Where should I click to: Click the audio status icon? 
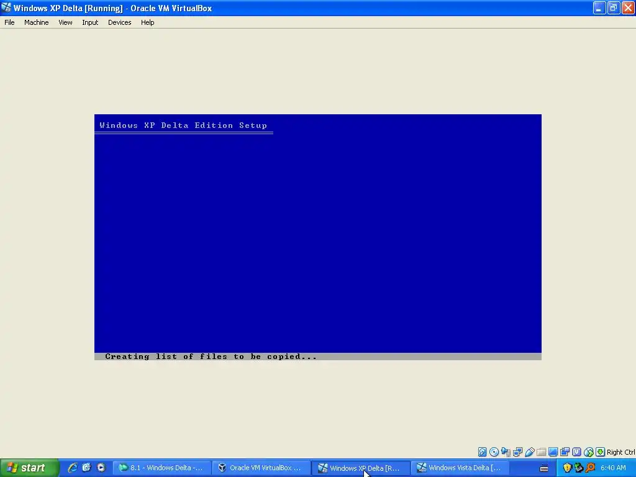click(506, 452)
